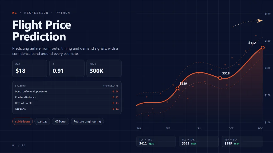The width and height of the screenshot is (273, 153).
Task: Click the TLV → BKK route card
Action: tap(242, 141)
